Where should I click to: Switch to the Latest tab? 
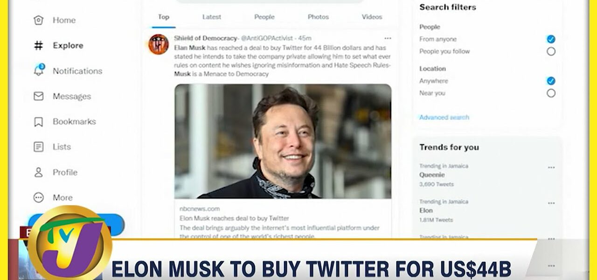[x=211, y=17]
